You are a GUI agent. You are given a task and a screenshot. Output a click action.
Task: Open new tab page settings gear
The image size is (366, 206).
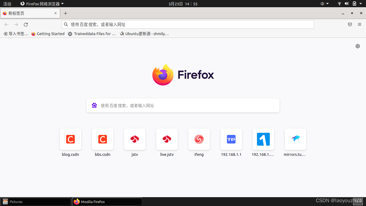click(358, 46)
